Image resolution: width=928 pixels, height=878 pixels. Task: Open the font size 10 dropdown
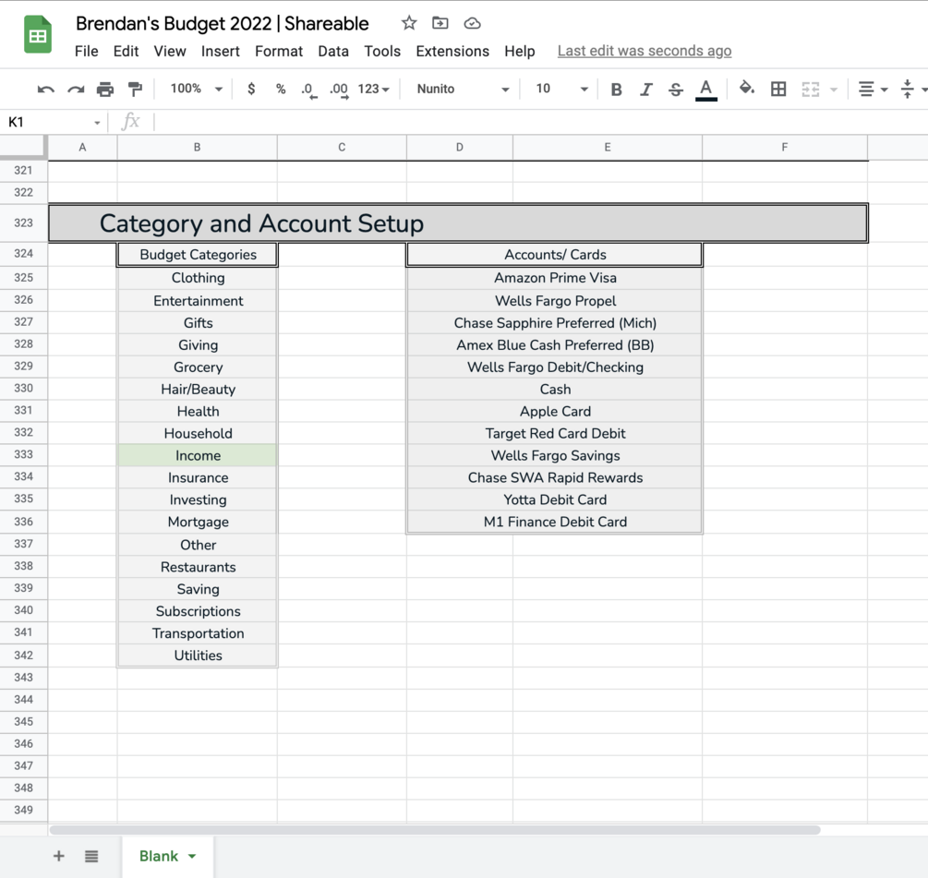561,89
